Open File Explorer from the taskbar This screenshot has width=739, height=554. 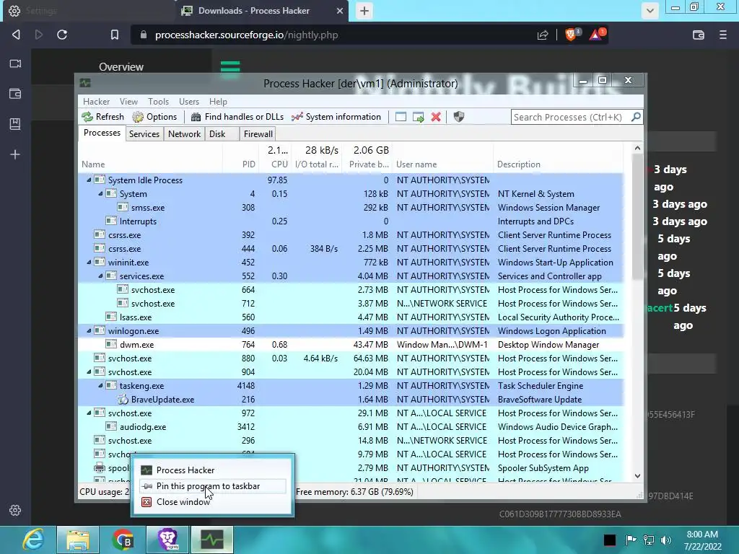pyautogui.click(x=78, y=540)
